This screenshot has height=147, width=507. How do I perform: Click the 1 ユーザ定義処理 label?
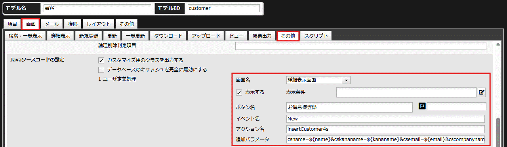pos(117,80)
